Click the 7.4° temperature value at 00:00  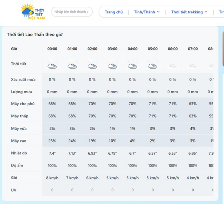(x=52, y=153)
